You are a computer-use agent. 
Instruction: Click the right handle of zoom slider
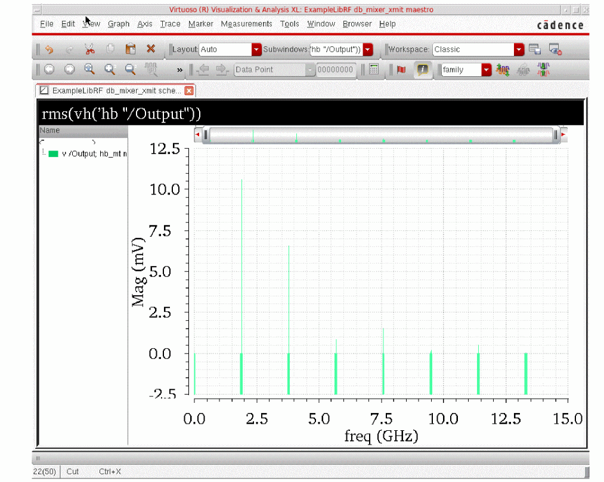coord(556,134)
